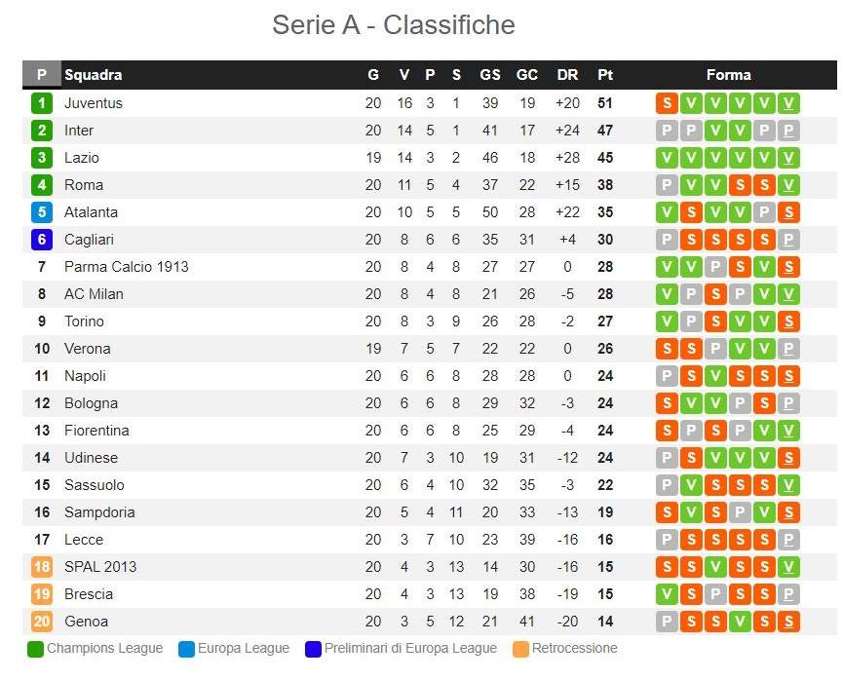Click Atalanta position 5 blue badge
This screenshot has width=843, height=680.
tap(42, 212)
